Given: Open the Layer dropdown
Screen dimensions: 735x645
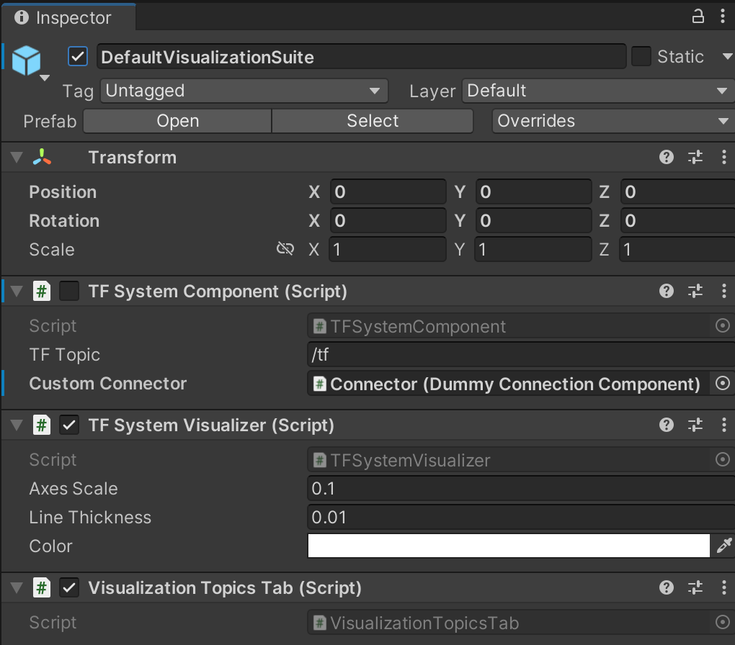Looking at the screenshot, I should 597,91.
